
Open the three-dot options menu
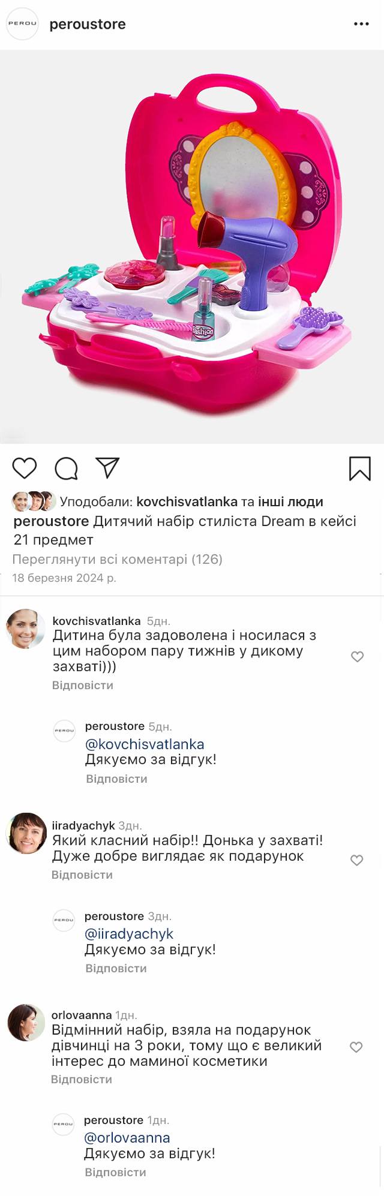(361, 24)
